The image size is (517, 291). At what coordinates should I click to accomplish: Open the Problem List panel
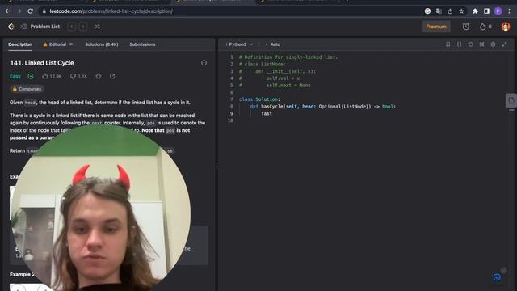coord(40,27)
